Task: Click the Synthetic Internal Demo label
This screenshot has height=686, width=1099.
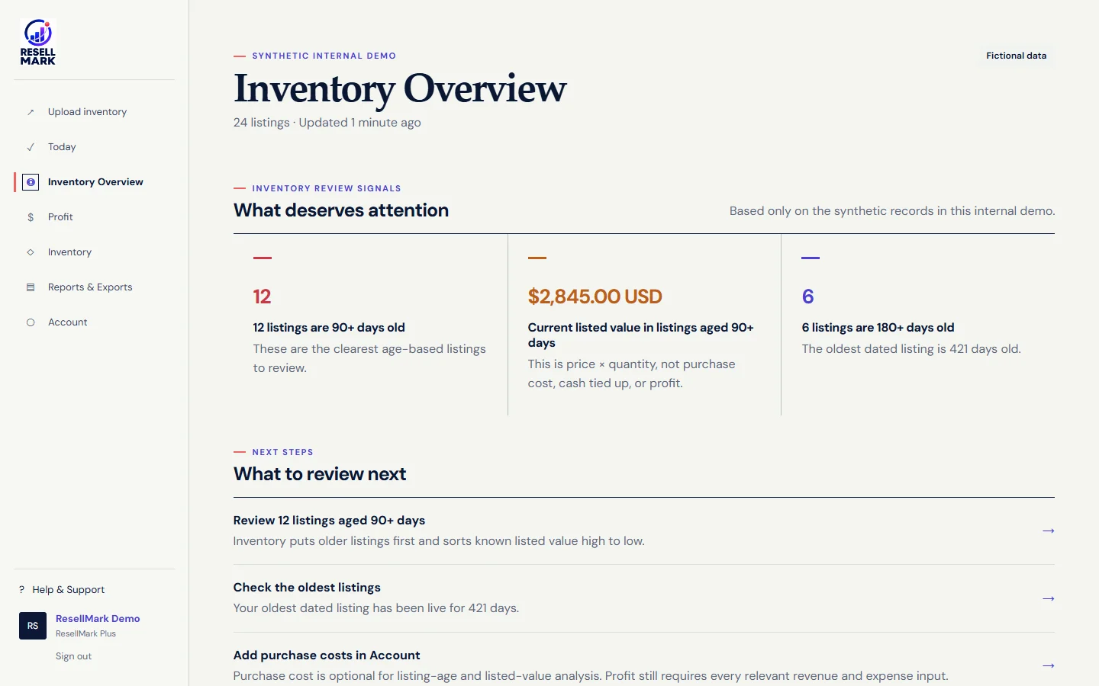Action: pos(324,56)
